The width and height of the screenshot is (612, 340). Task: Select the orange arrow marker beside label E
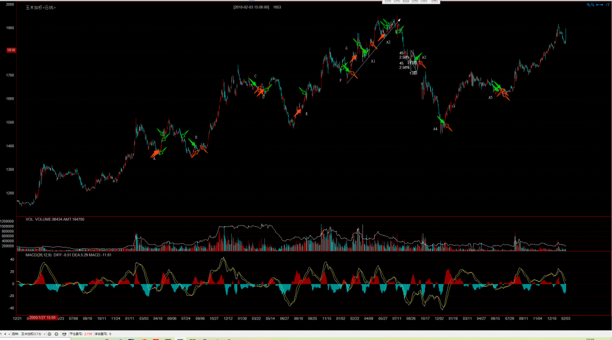pyautogui.click(x=298, y=111)
